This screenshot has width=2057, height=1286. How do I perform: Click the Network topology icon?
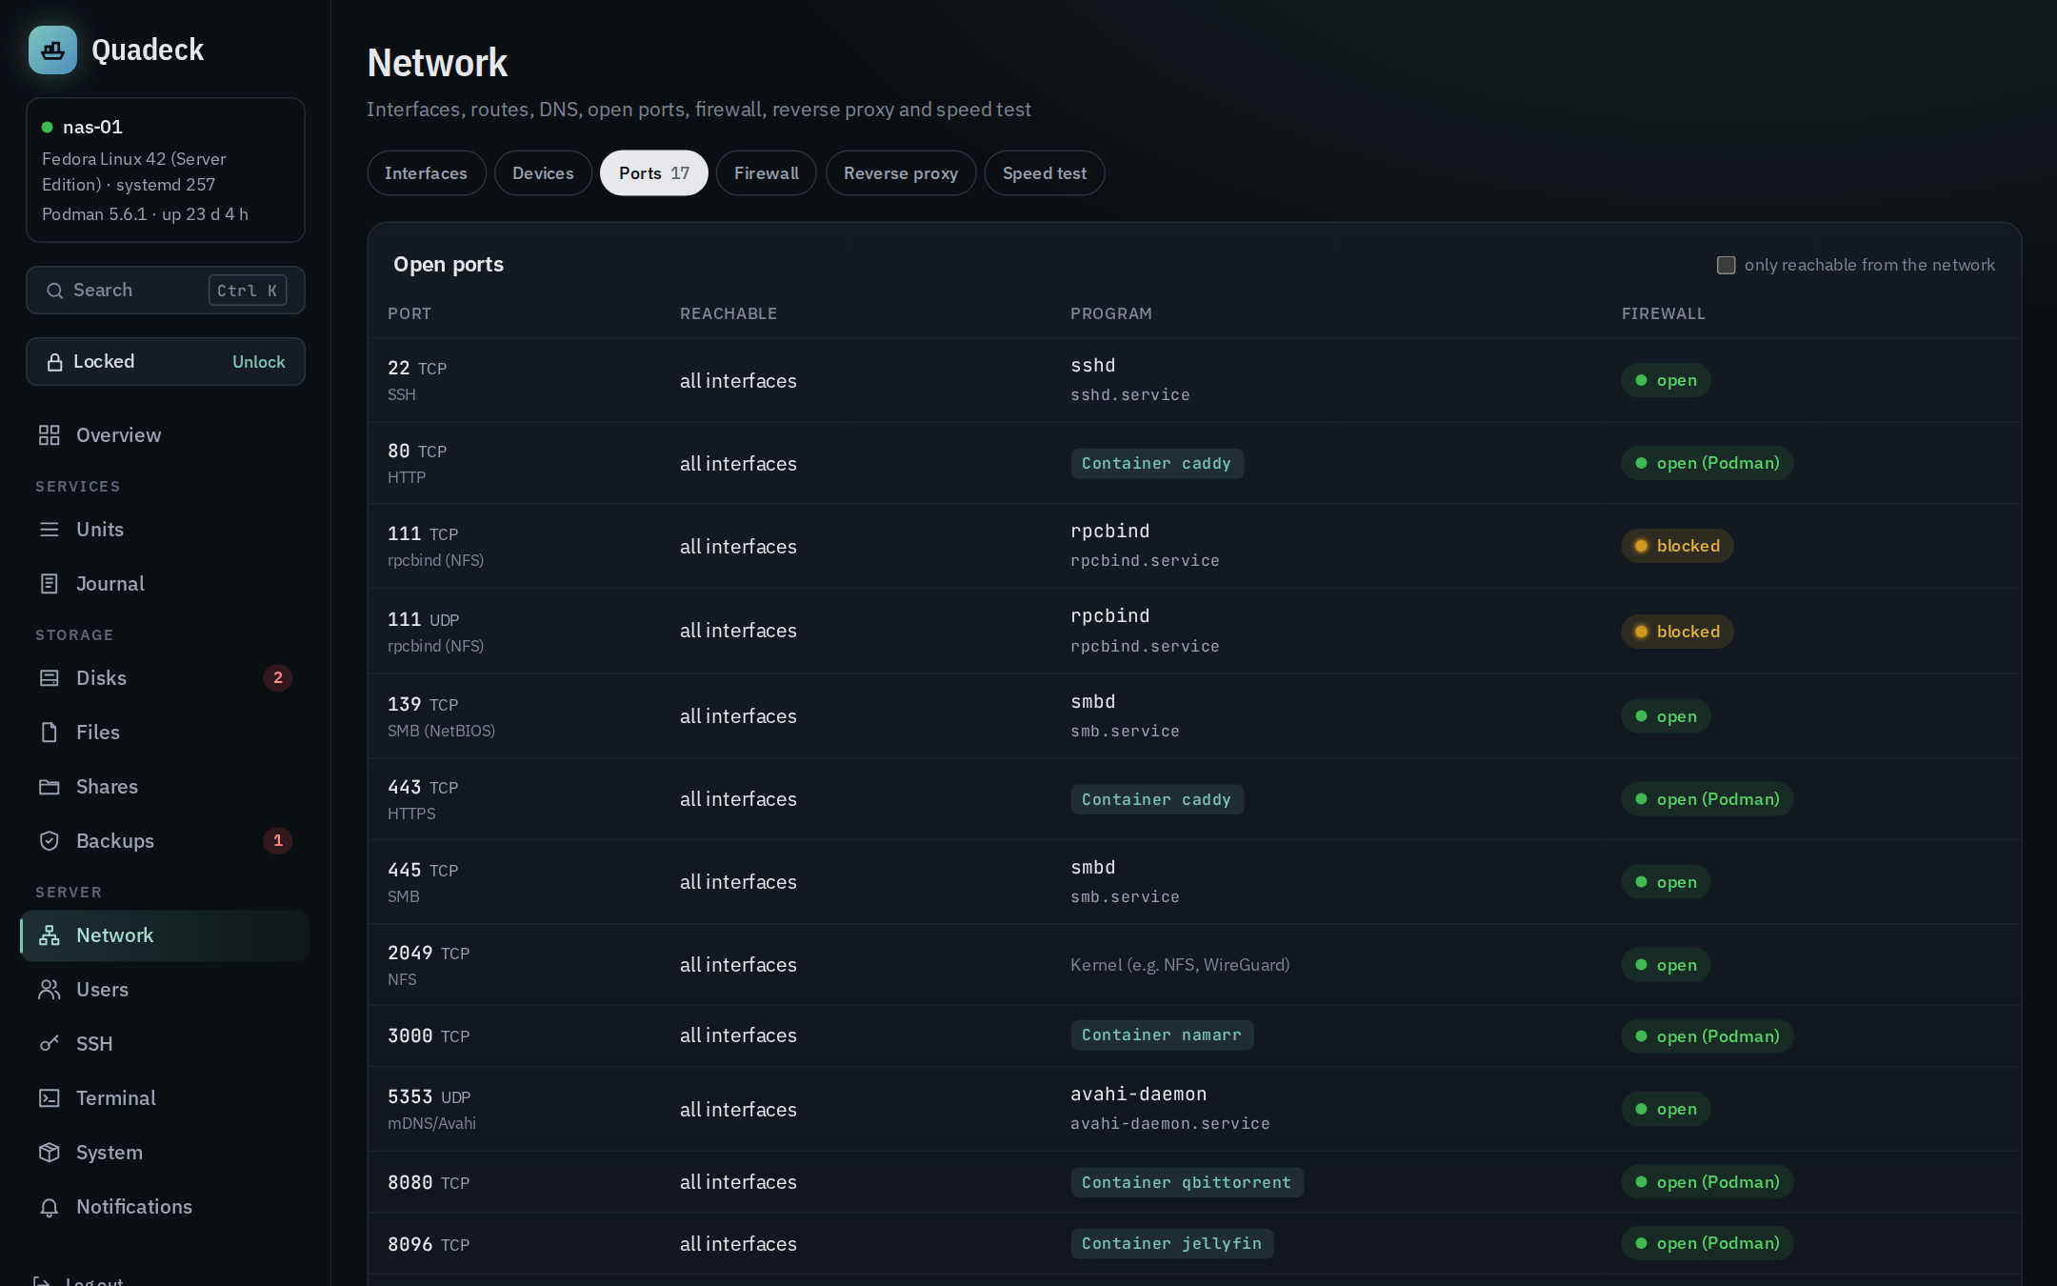tap(50, 935)
